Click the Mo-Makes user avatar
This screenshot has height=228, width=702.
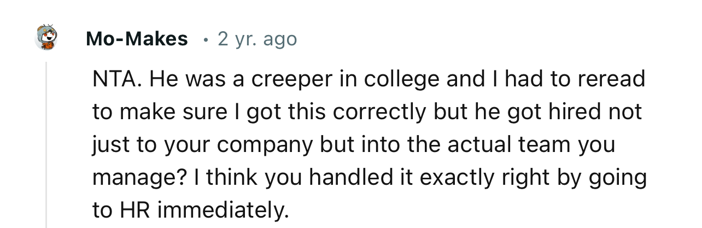pyautogui.click(x=46, y=38)
